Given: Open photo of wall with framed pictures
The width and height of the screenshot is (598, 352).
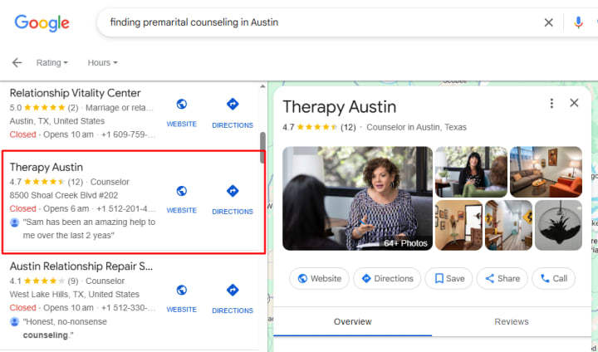Looking at the screenshot, I should tap(458, 225).
